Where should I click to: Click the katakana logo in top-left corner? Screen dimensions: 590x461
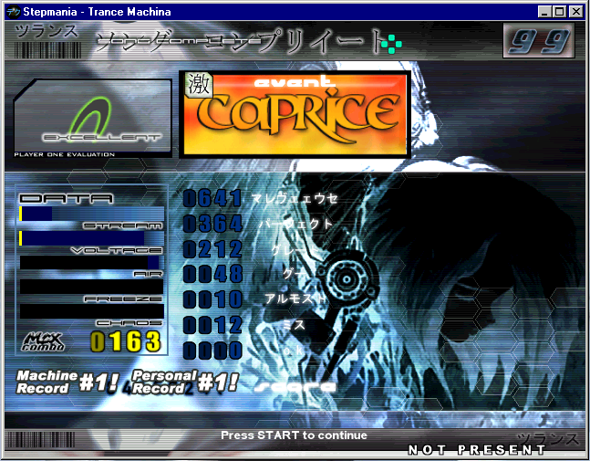coord(47,31)
